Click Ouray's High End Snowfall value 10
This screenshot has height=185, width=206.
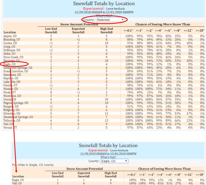click(x=107, y=99)
